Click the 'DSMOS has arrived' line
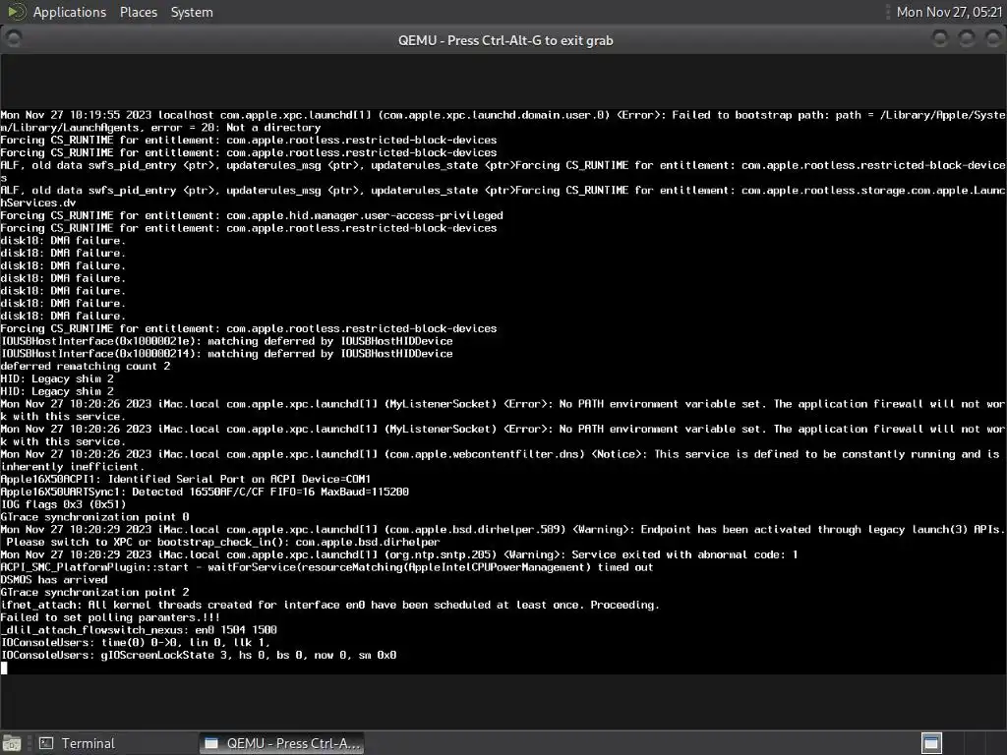Image resolution: width=1007 pixels, height=755 pixels. pyautogui.click(x=54, y=580)
